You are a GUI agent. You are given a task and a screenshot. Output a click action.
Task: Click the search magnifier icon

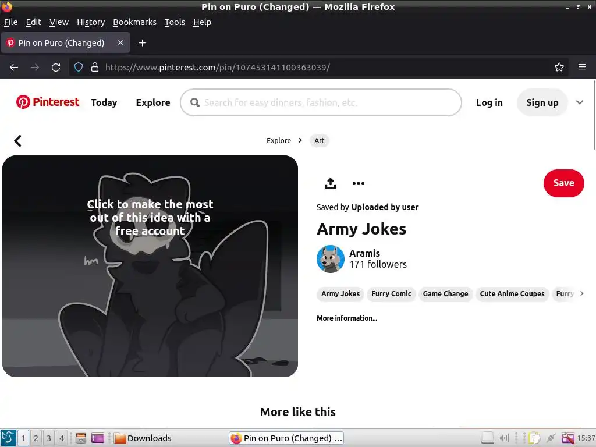click(x=194, y=102)
